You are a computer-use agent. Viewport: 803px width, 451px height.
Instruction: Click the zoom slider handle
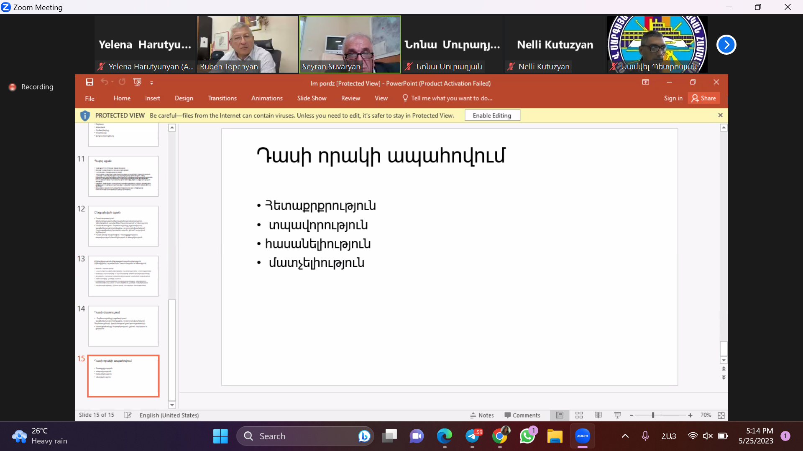653,415
